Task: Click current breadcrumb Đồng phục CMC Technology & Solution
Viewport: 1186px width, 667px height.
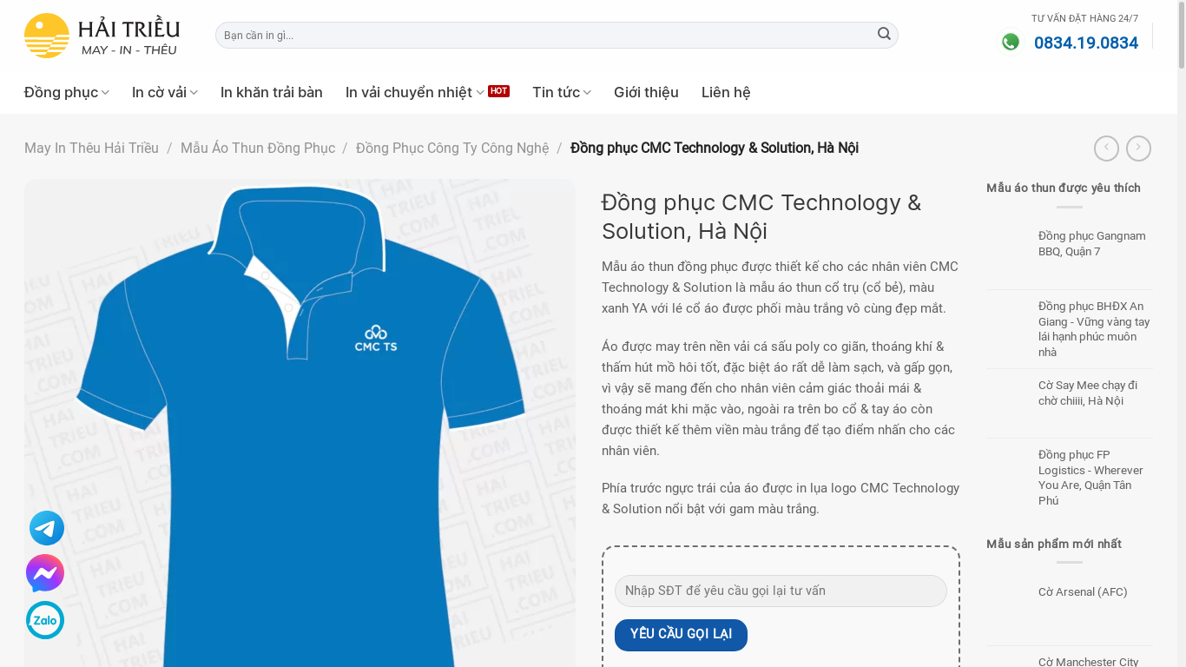Action: (715, 148)
